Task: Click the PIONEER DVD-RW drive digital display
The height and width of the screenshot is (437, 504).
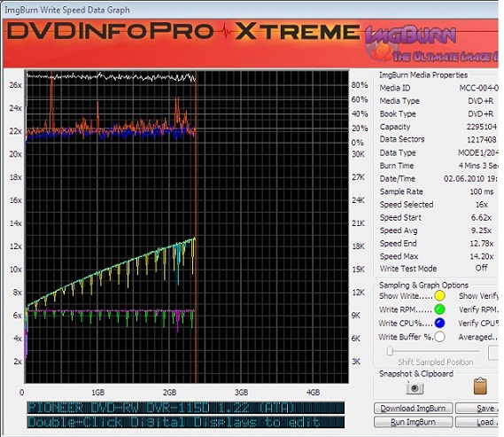Action: 186,408
